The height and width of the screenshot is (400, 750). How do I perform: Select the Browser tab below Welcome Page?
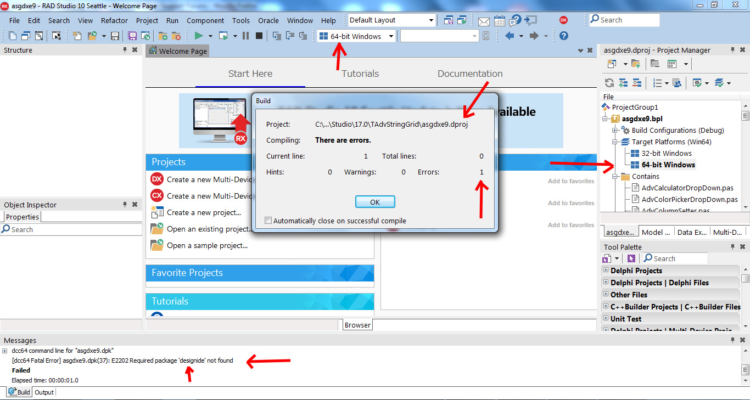pyautogui.click(x=357, y=325)
